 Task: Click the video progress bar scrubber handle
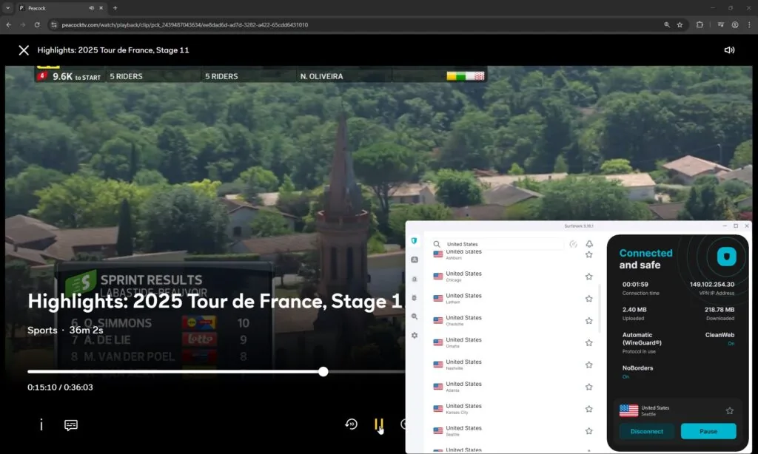pyautogui.click(x=323, y=371)
